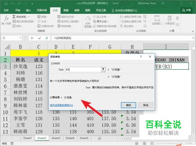
Task: Click the zoom slider in status bar
Action: tap(169, 144)
